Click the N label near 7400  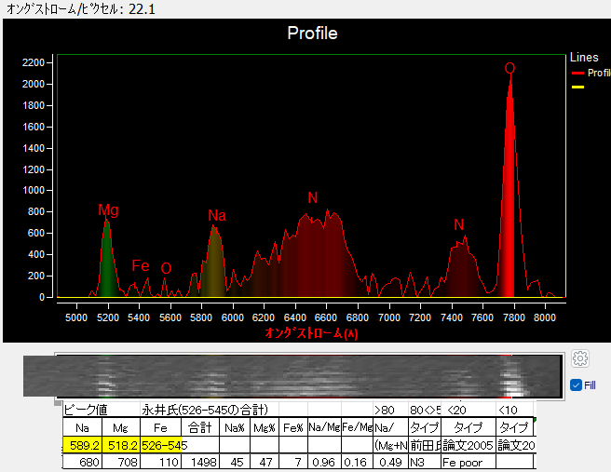pos(458,225)
